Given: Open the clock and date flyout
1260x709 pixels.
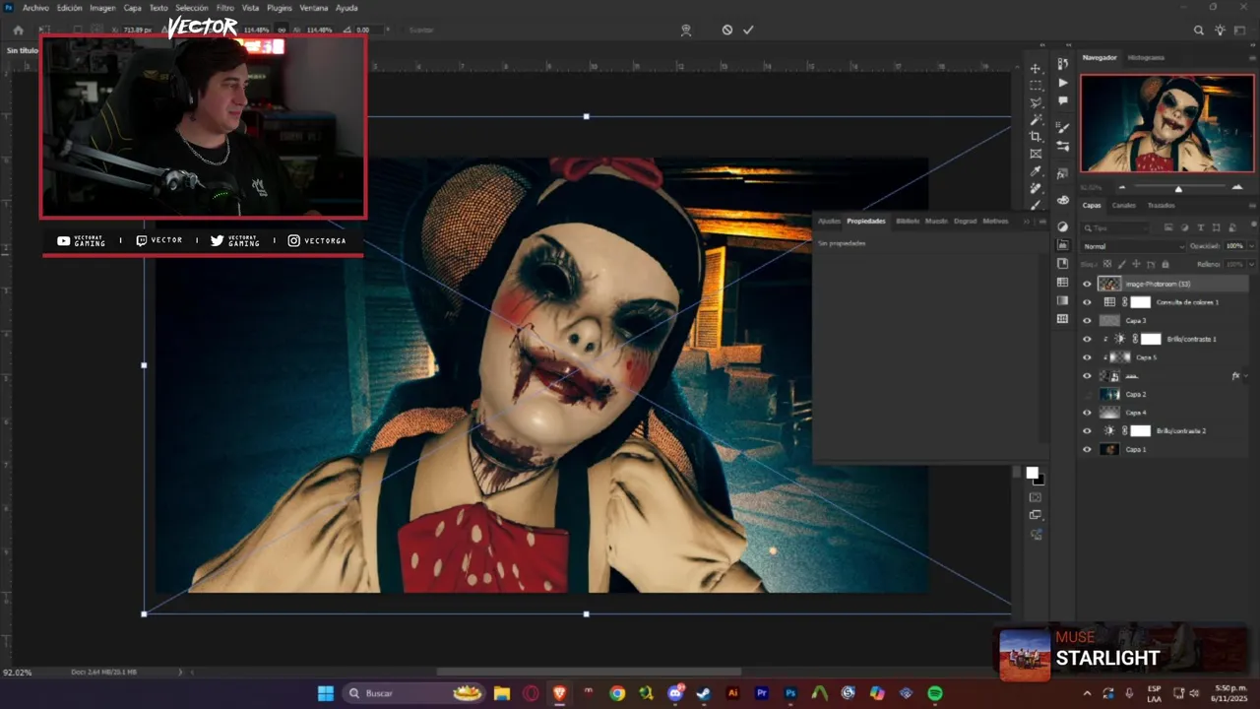Looking at the screenshot, I should click(1229, 693).
